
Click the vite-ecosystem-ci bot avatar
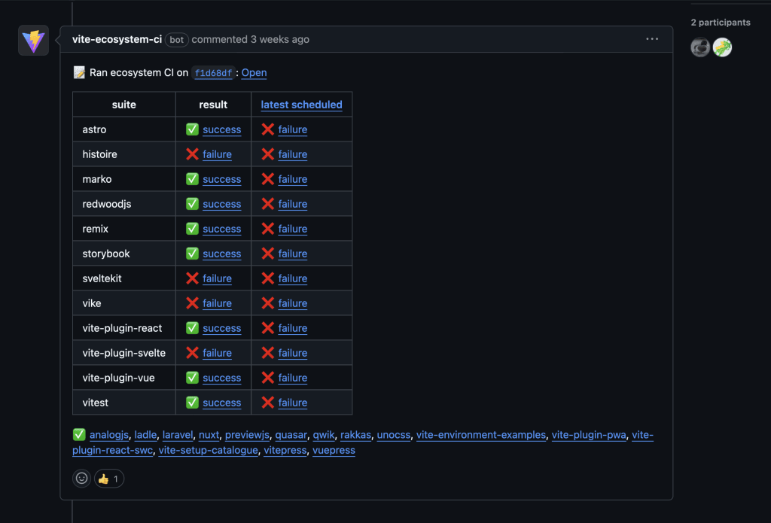pos(33,40)
